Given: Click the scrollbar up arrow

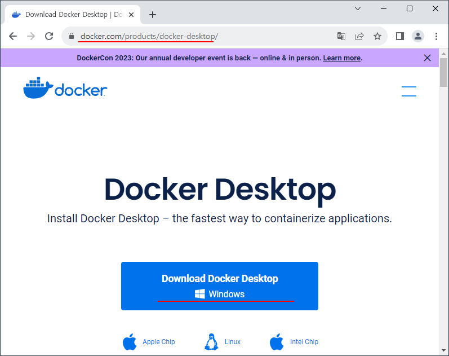Looking at the screenshot, I should (x=443, y=54).
